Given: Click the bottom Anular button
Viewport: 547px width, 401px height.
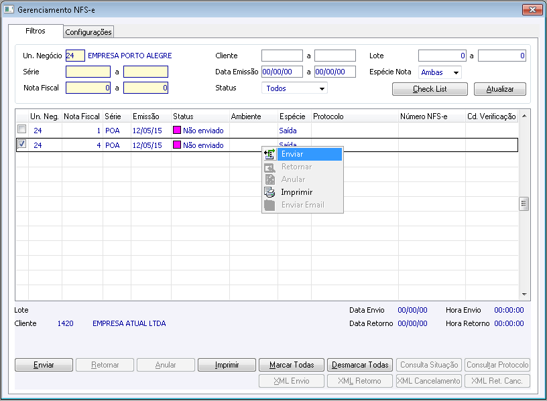Looking at the screenshot, I should (166, 365).
